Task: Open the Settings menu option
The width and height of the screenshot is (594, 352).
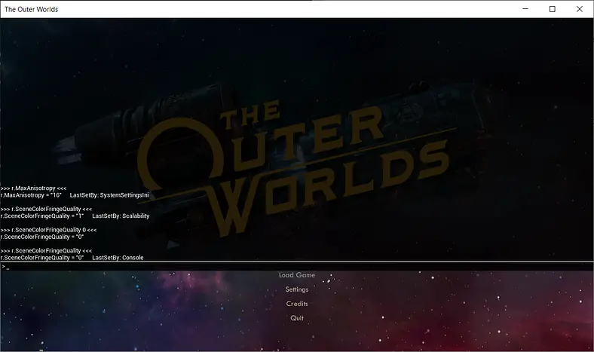Action: click(296, 289)
